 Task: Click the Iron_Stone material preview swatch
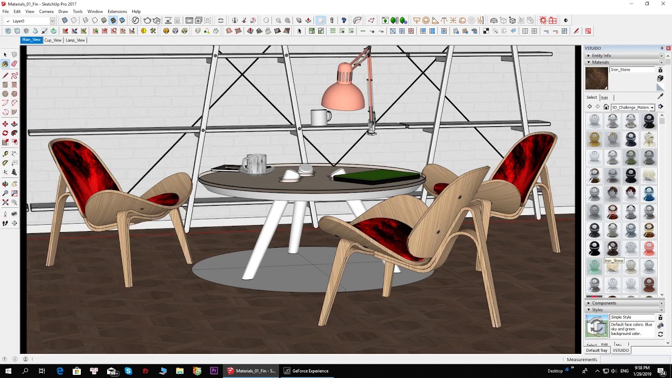[x=596, y=78]
